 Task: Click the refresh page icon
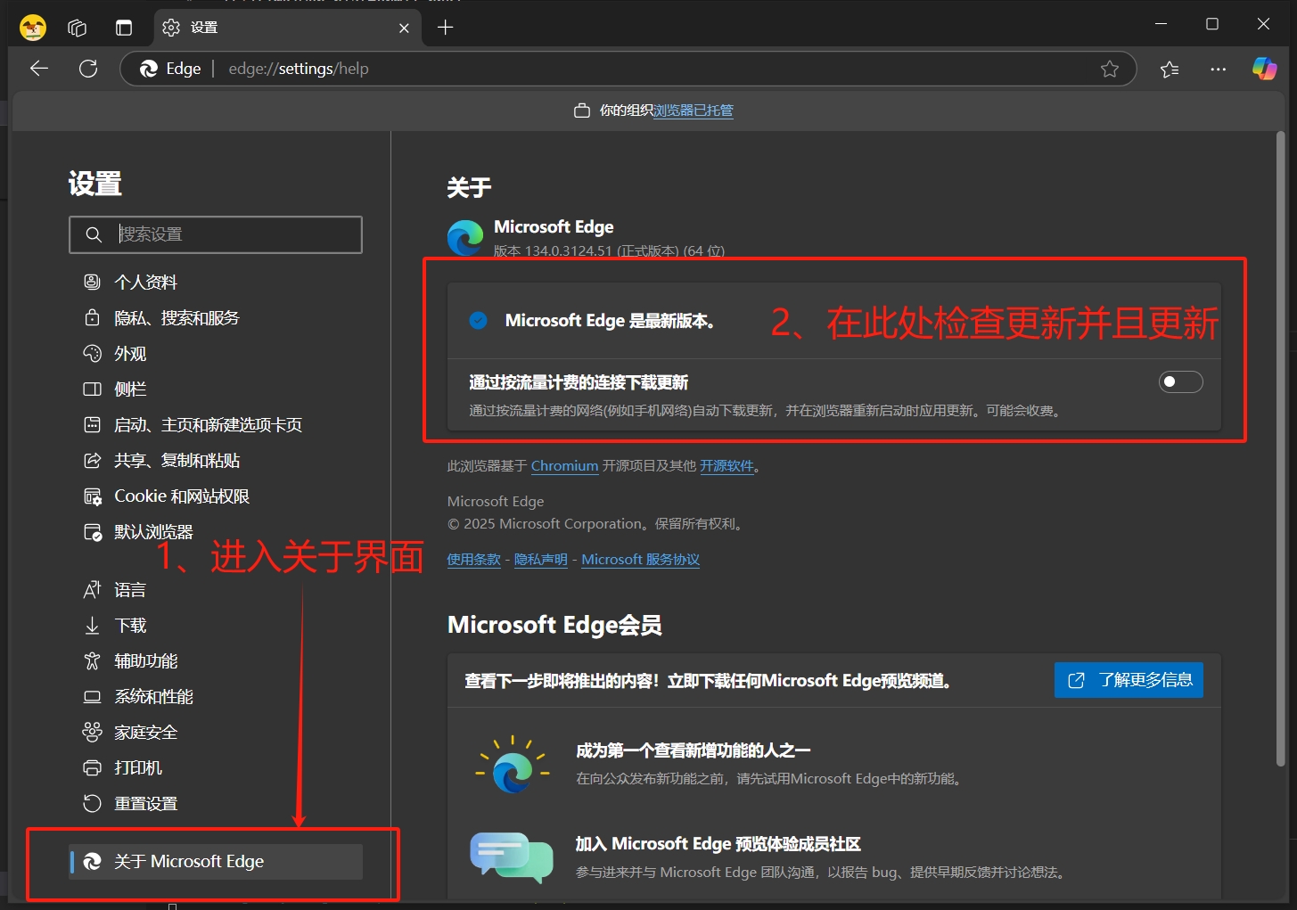(88, 69)
